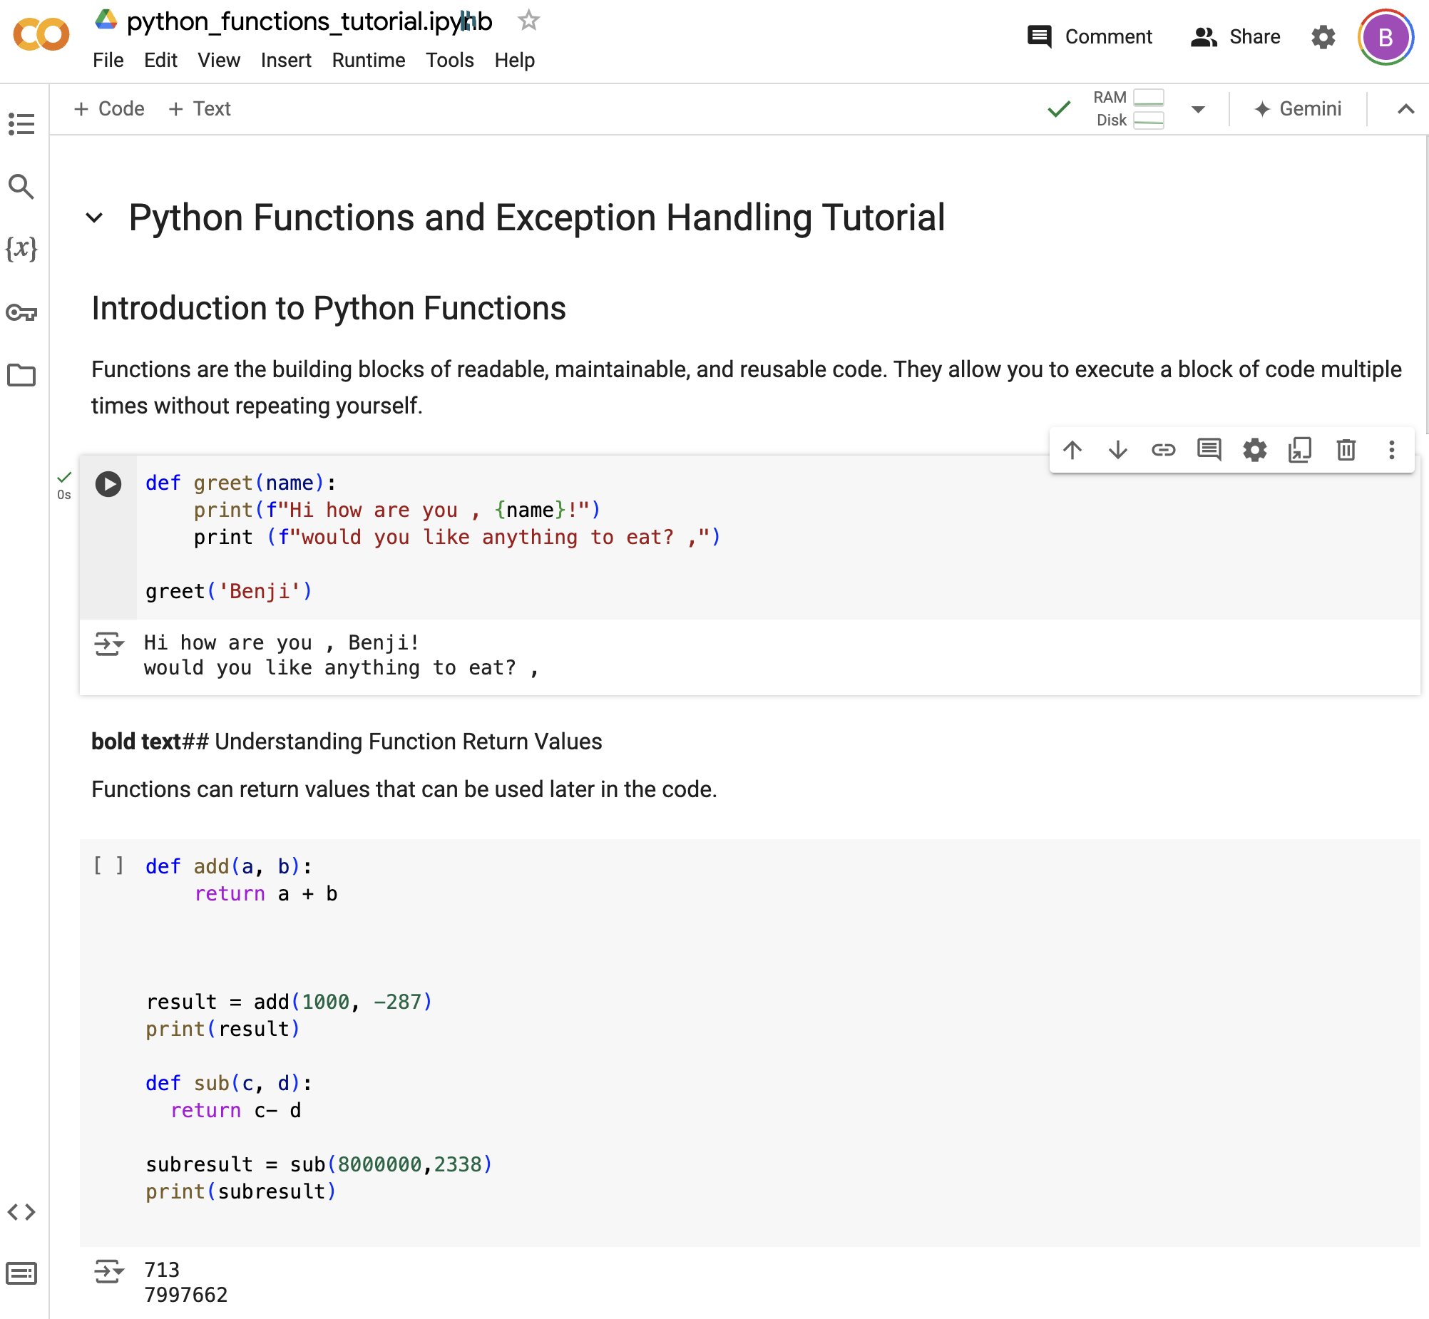
Task: Move the greet cell up
Action: 1073,450
